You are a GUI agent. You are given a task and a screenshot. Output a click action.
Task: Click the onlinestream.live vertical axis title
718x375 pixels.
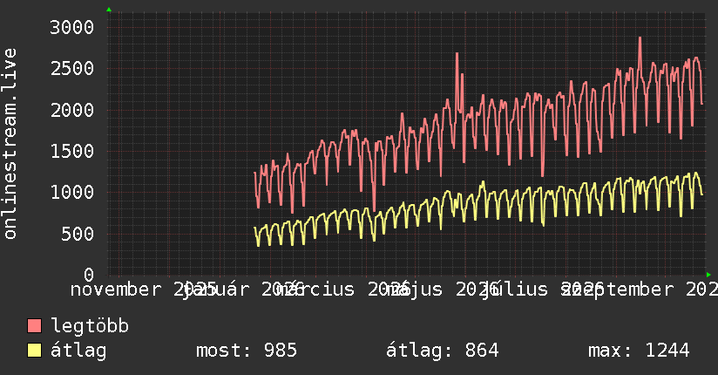point(10,144)
